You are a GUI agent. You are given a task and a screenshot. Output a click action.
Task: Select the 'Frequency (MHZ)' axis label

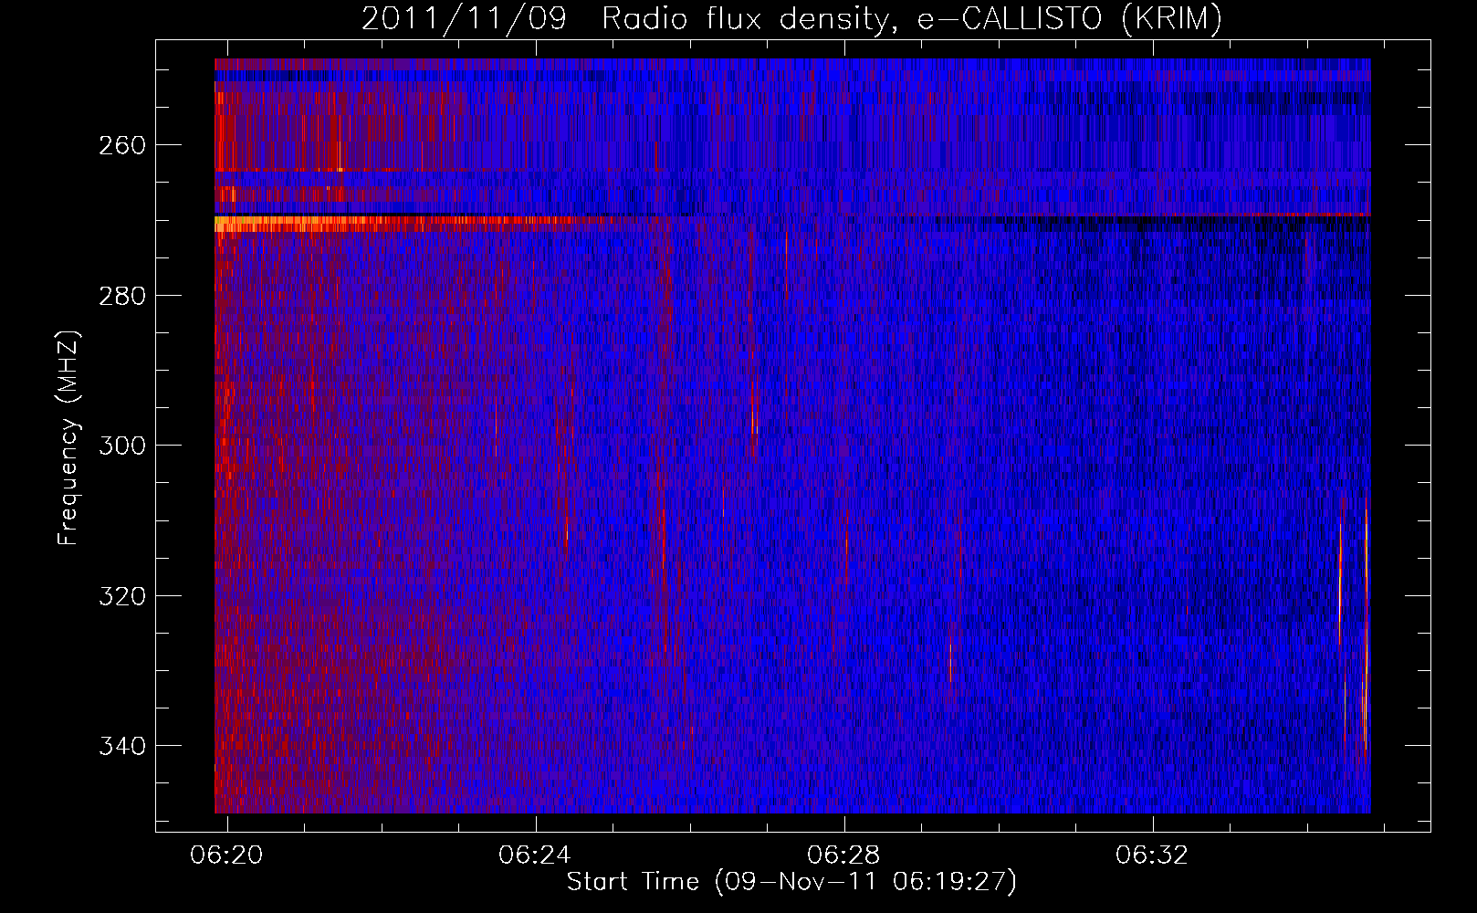click(68, 438)
